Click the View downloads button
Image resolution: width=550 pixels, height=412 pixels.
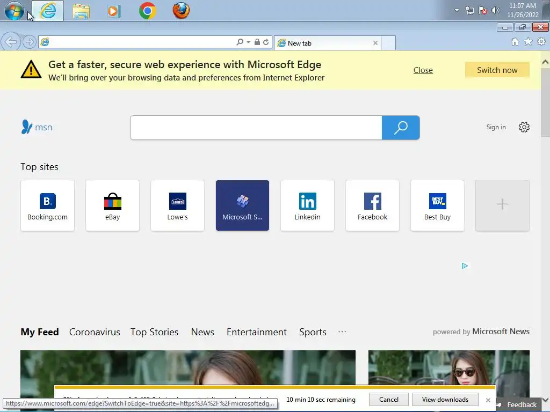click(445, 399)
